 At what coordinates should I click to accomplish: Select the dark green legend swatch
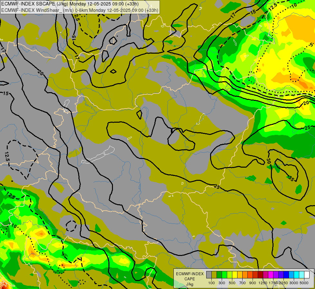click(219, 275)
